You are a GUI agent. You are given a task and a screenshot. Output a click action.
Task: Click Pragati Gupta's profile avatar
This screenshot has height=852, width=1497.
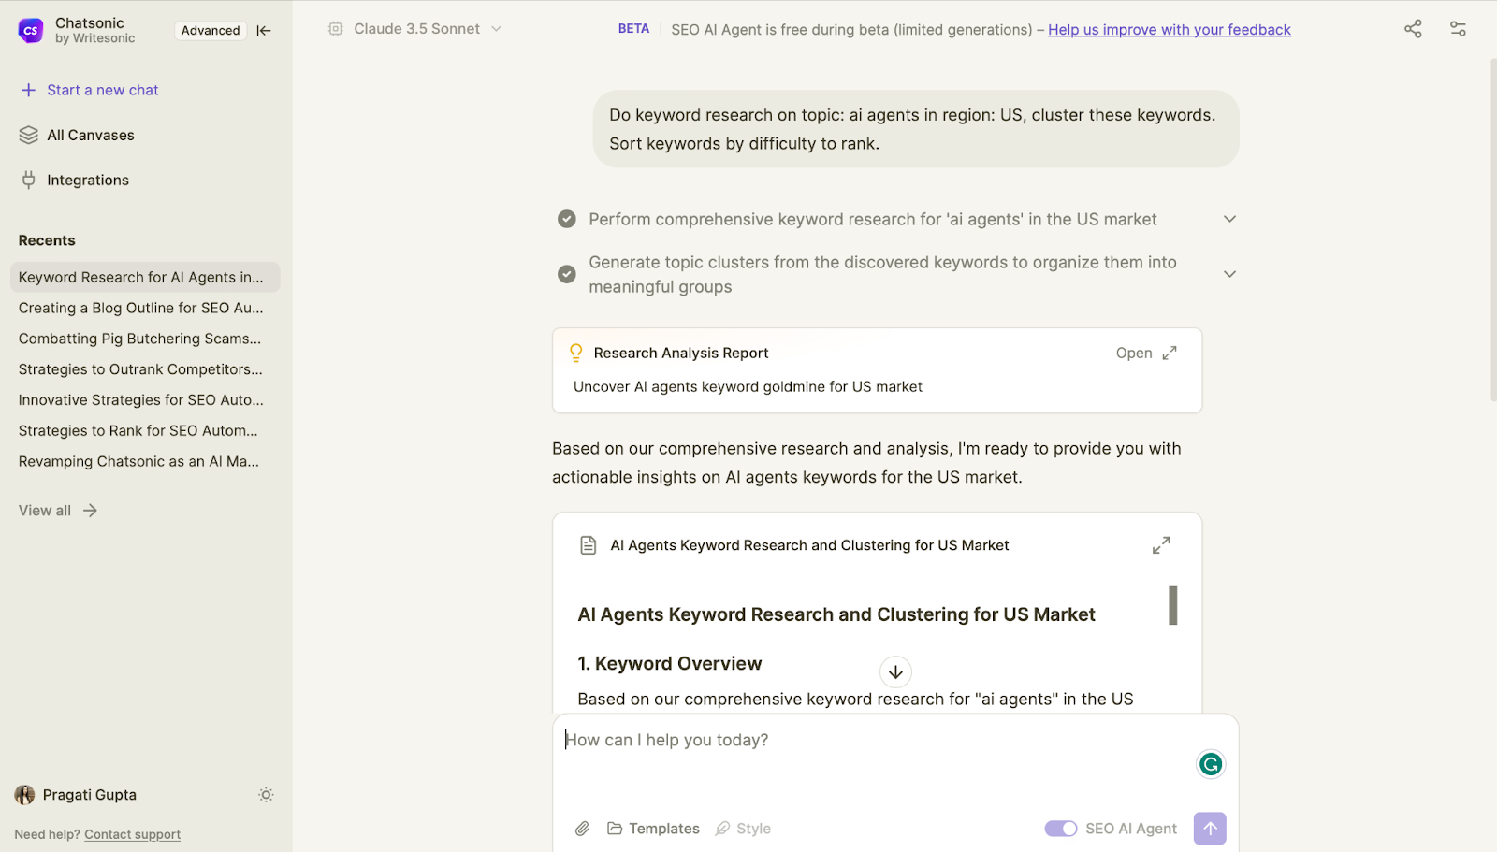(x=24, y=795)
